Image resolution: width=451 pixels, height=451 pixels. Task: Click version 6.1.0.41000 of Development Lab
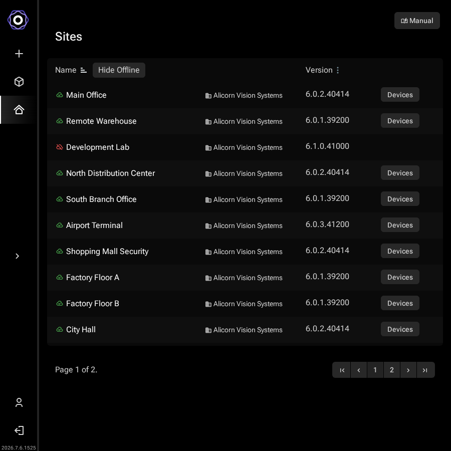coord(327,146)
